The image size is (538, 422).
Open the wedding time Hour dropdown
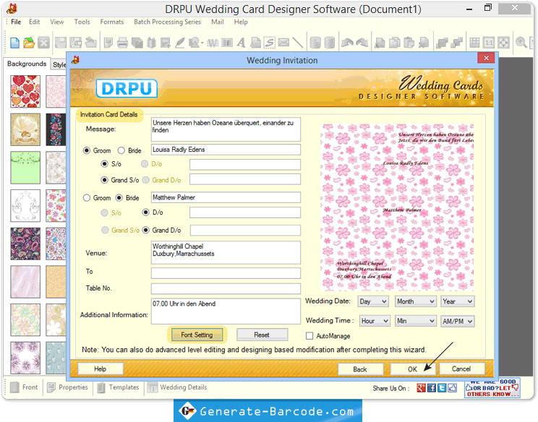[375, 322]
